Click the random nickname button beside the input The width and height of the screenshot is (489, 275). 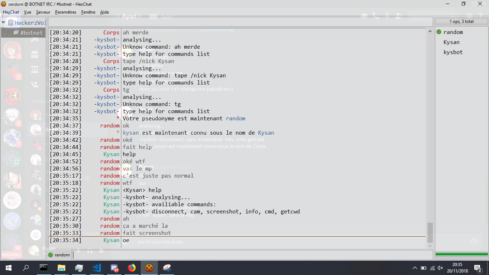tap(62, 255)
